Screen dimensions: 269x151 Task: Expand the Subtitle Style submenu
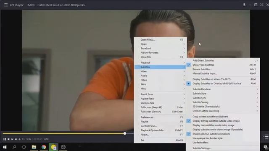pyautogui.click(x=223, y=94)
